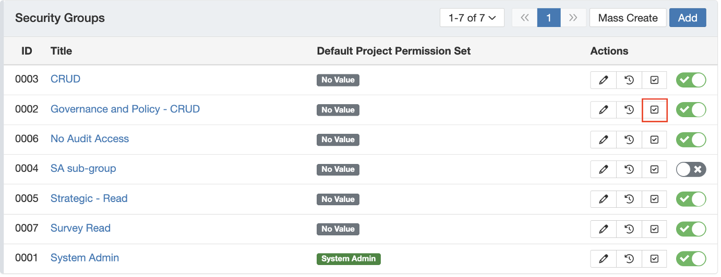Edit the No Audit Access group

click(604, 140)
